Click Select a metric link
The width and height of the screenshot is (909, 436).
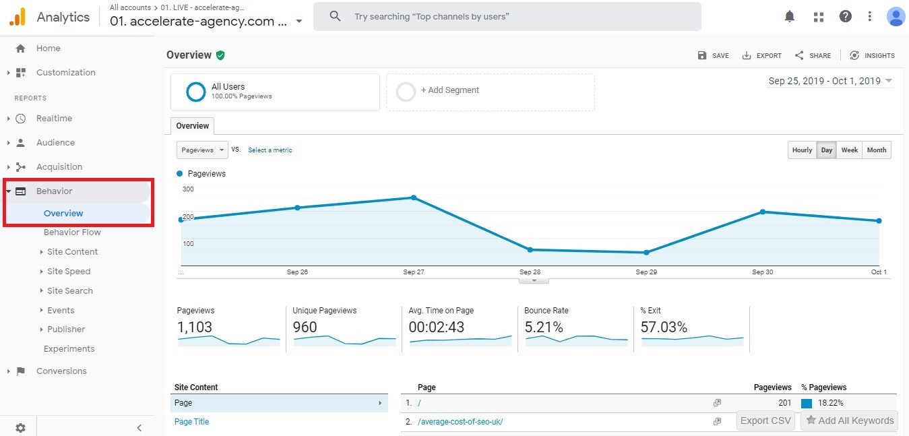pos(270,150)
